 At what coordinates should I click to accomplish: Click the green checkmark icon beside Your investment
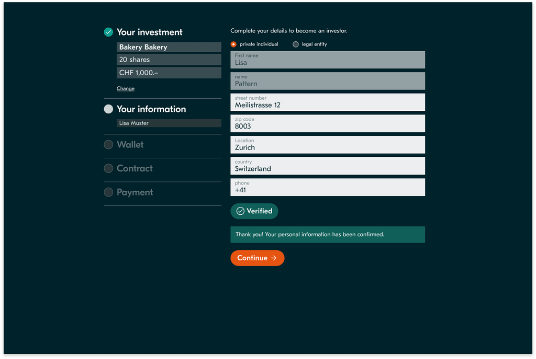(x=108, y=32)
